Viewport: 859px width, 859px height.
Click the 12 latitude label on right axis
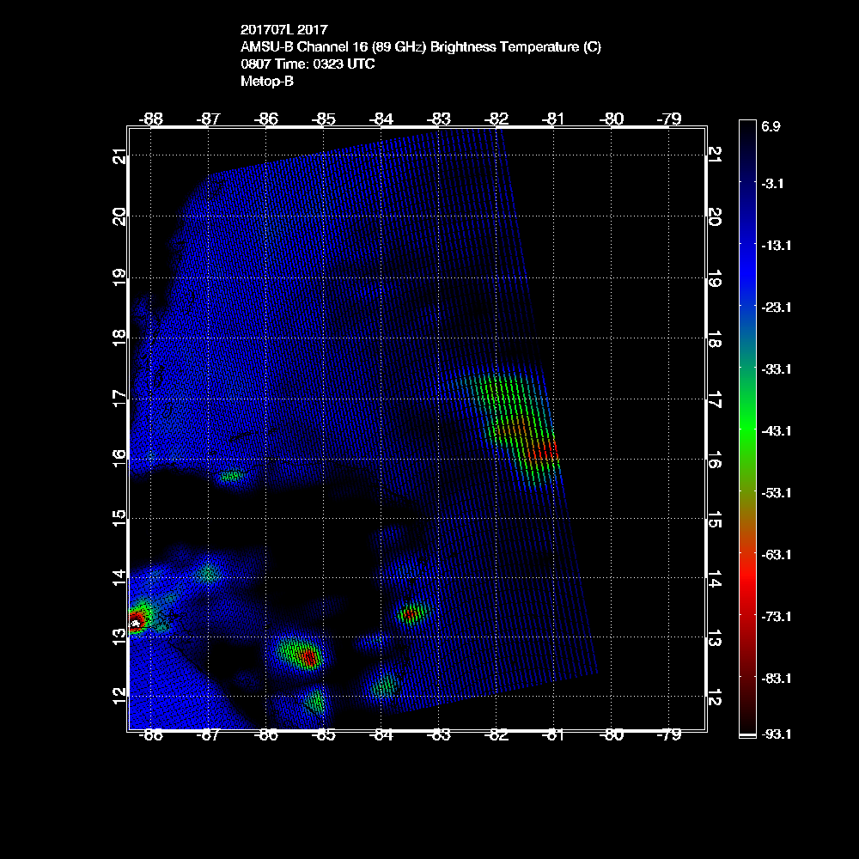click(x=715, y=698)
